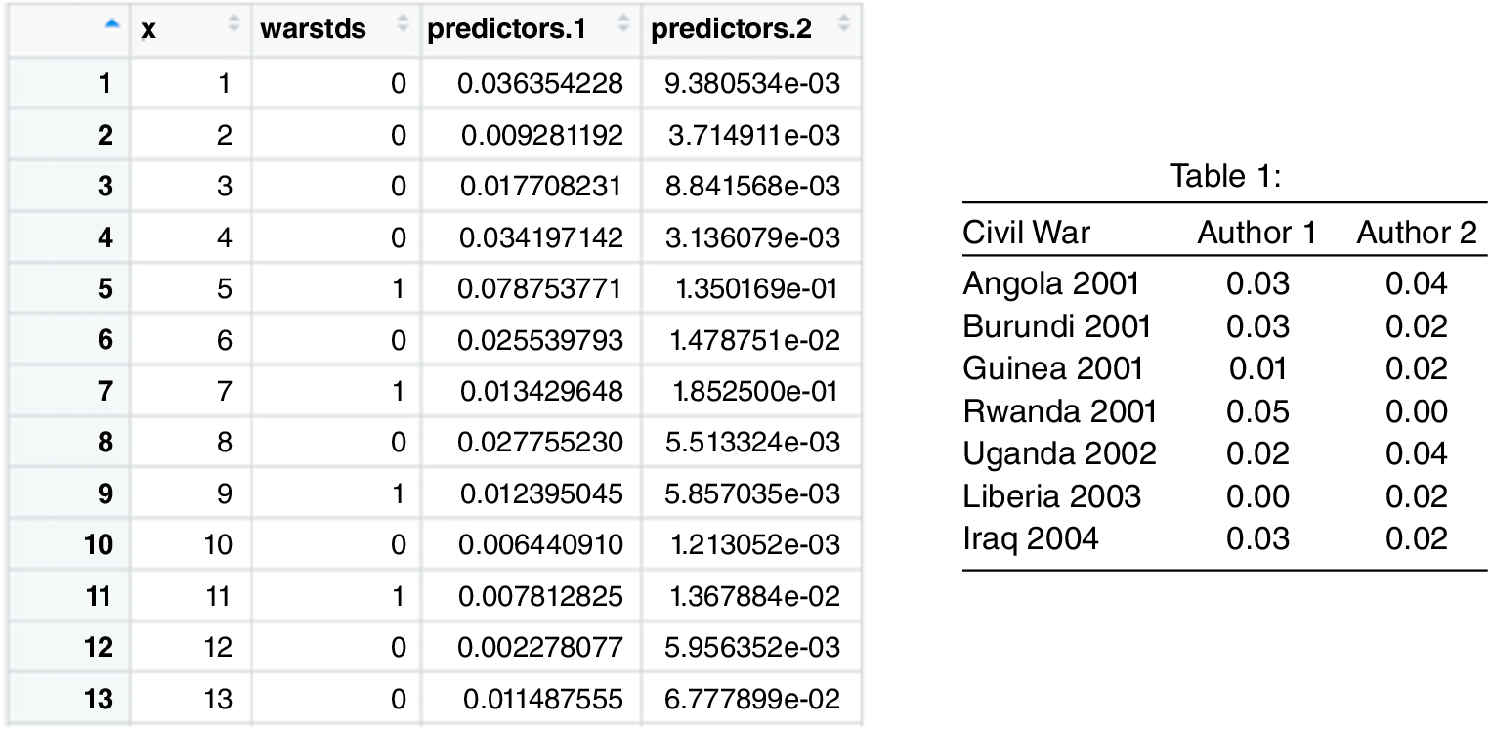
Task: Select row 13 index label
Action: coord(99,698)
